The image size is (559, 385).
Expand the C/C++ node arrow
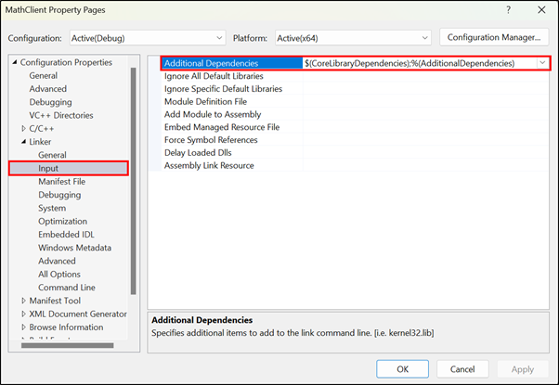pos(23,128)
